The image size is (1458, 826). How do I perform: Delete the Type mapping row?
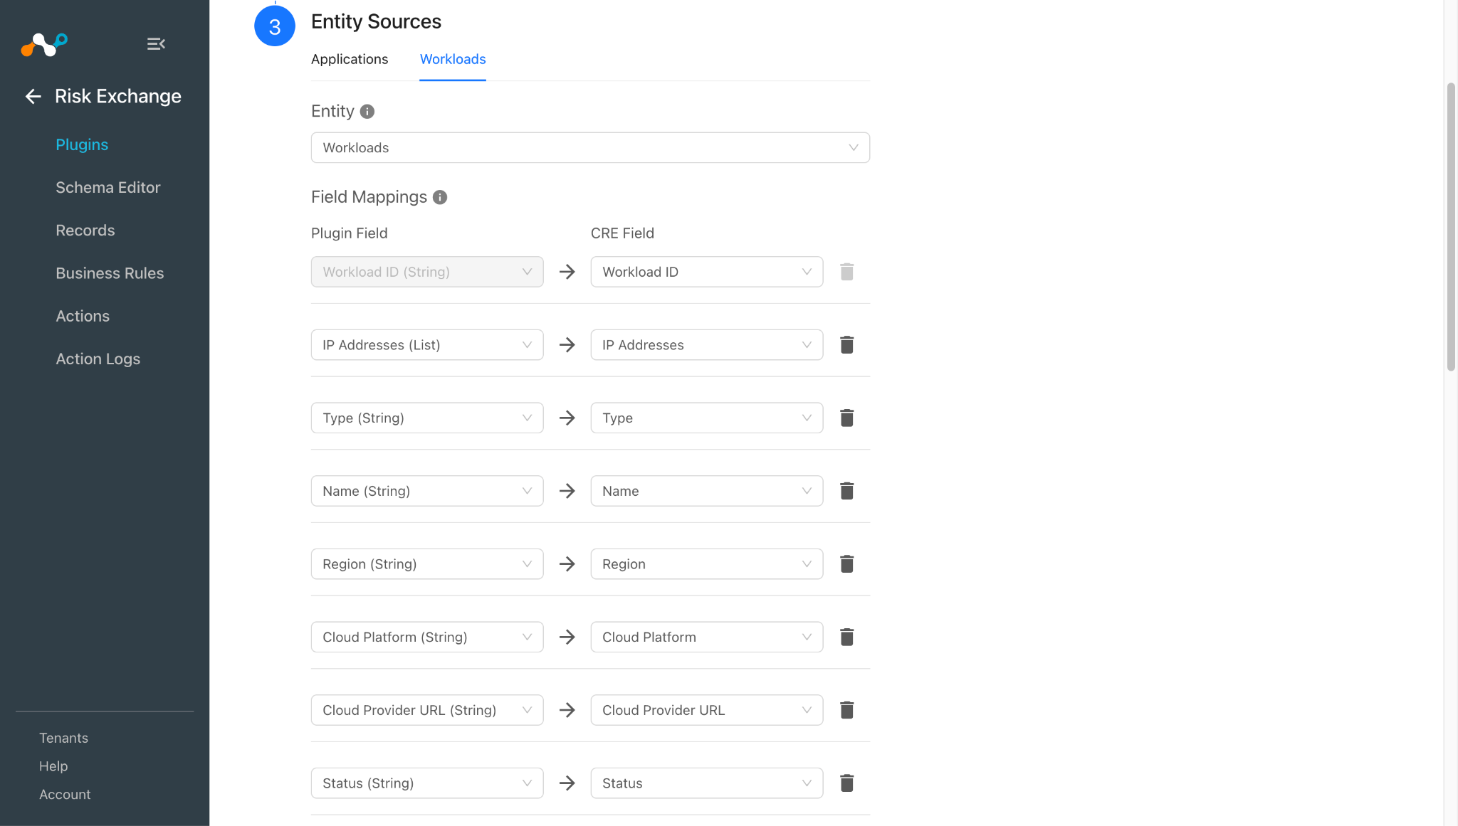(846, 418)
